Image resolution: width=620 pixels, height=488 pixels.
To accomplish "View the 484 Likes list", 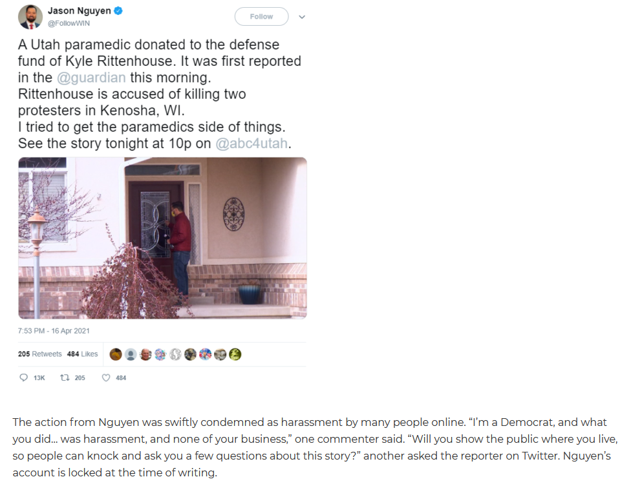I will point(82,354).
